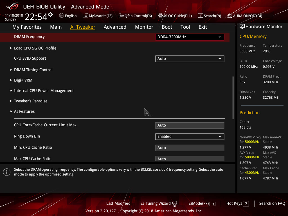This screenshot has height=216, width=288.
Task: Click the 1.277 V NonAVX voltage value
Action: tap(245, 147)
